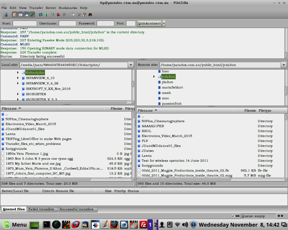This screenshot has width=288, height=230.
Task: Toggle the remote directory tree display
Action: tap(26, 15)
